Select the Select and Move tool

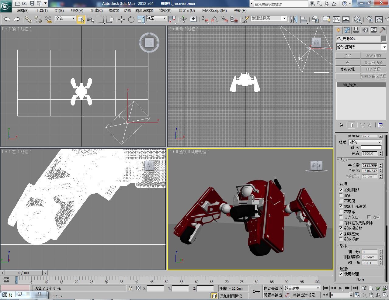(x=121, y=19)
